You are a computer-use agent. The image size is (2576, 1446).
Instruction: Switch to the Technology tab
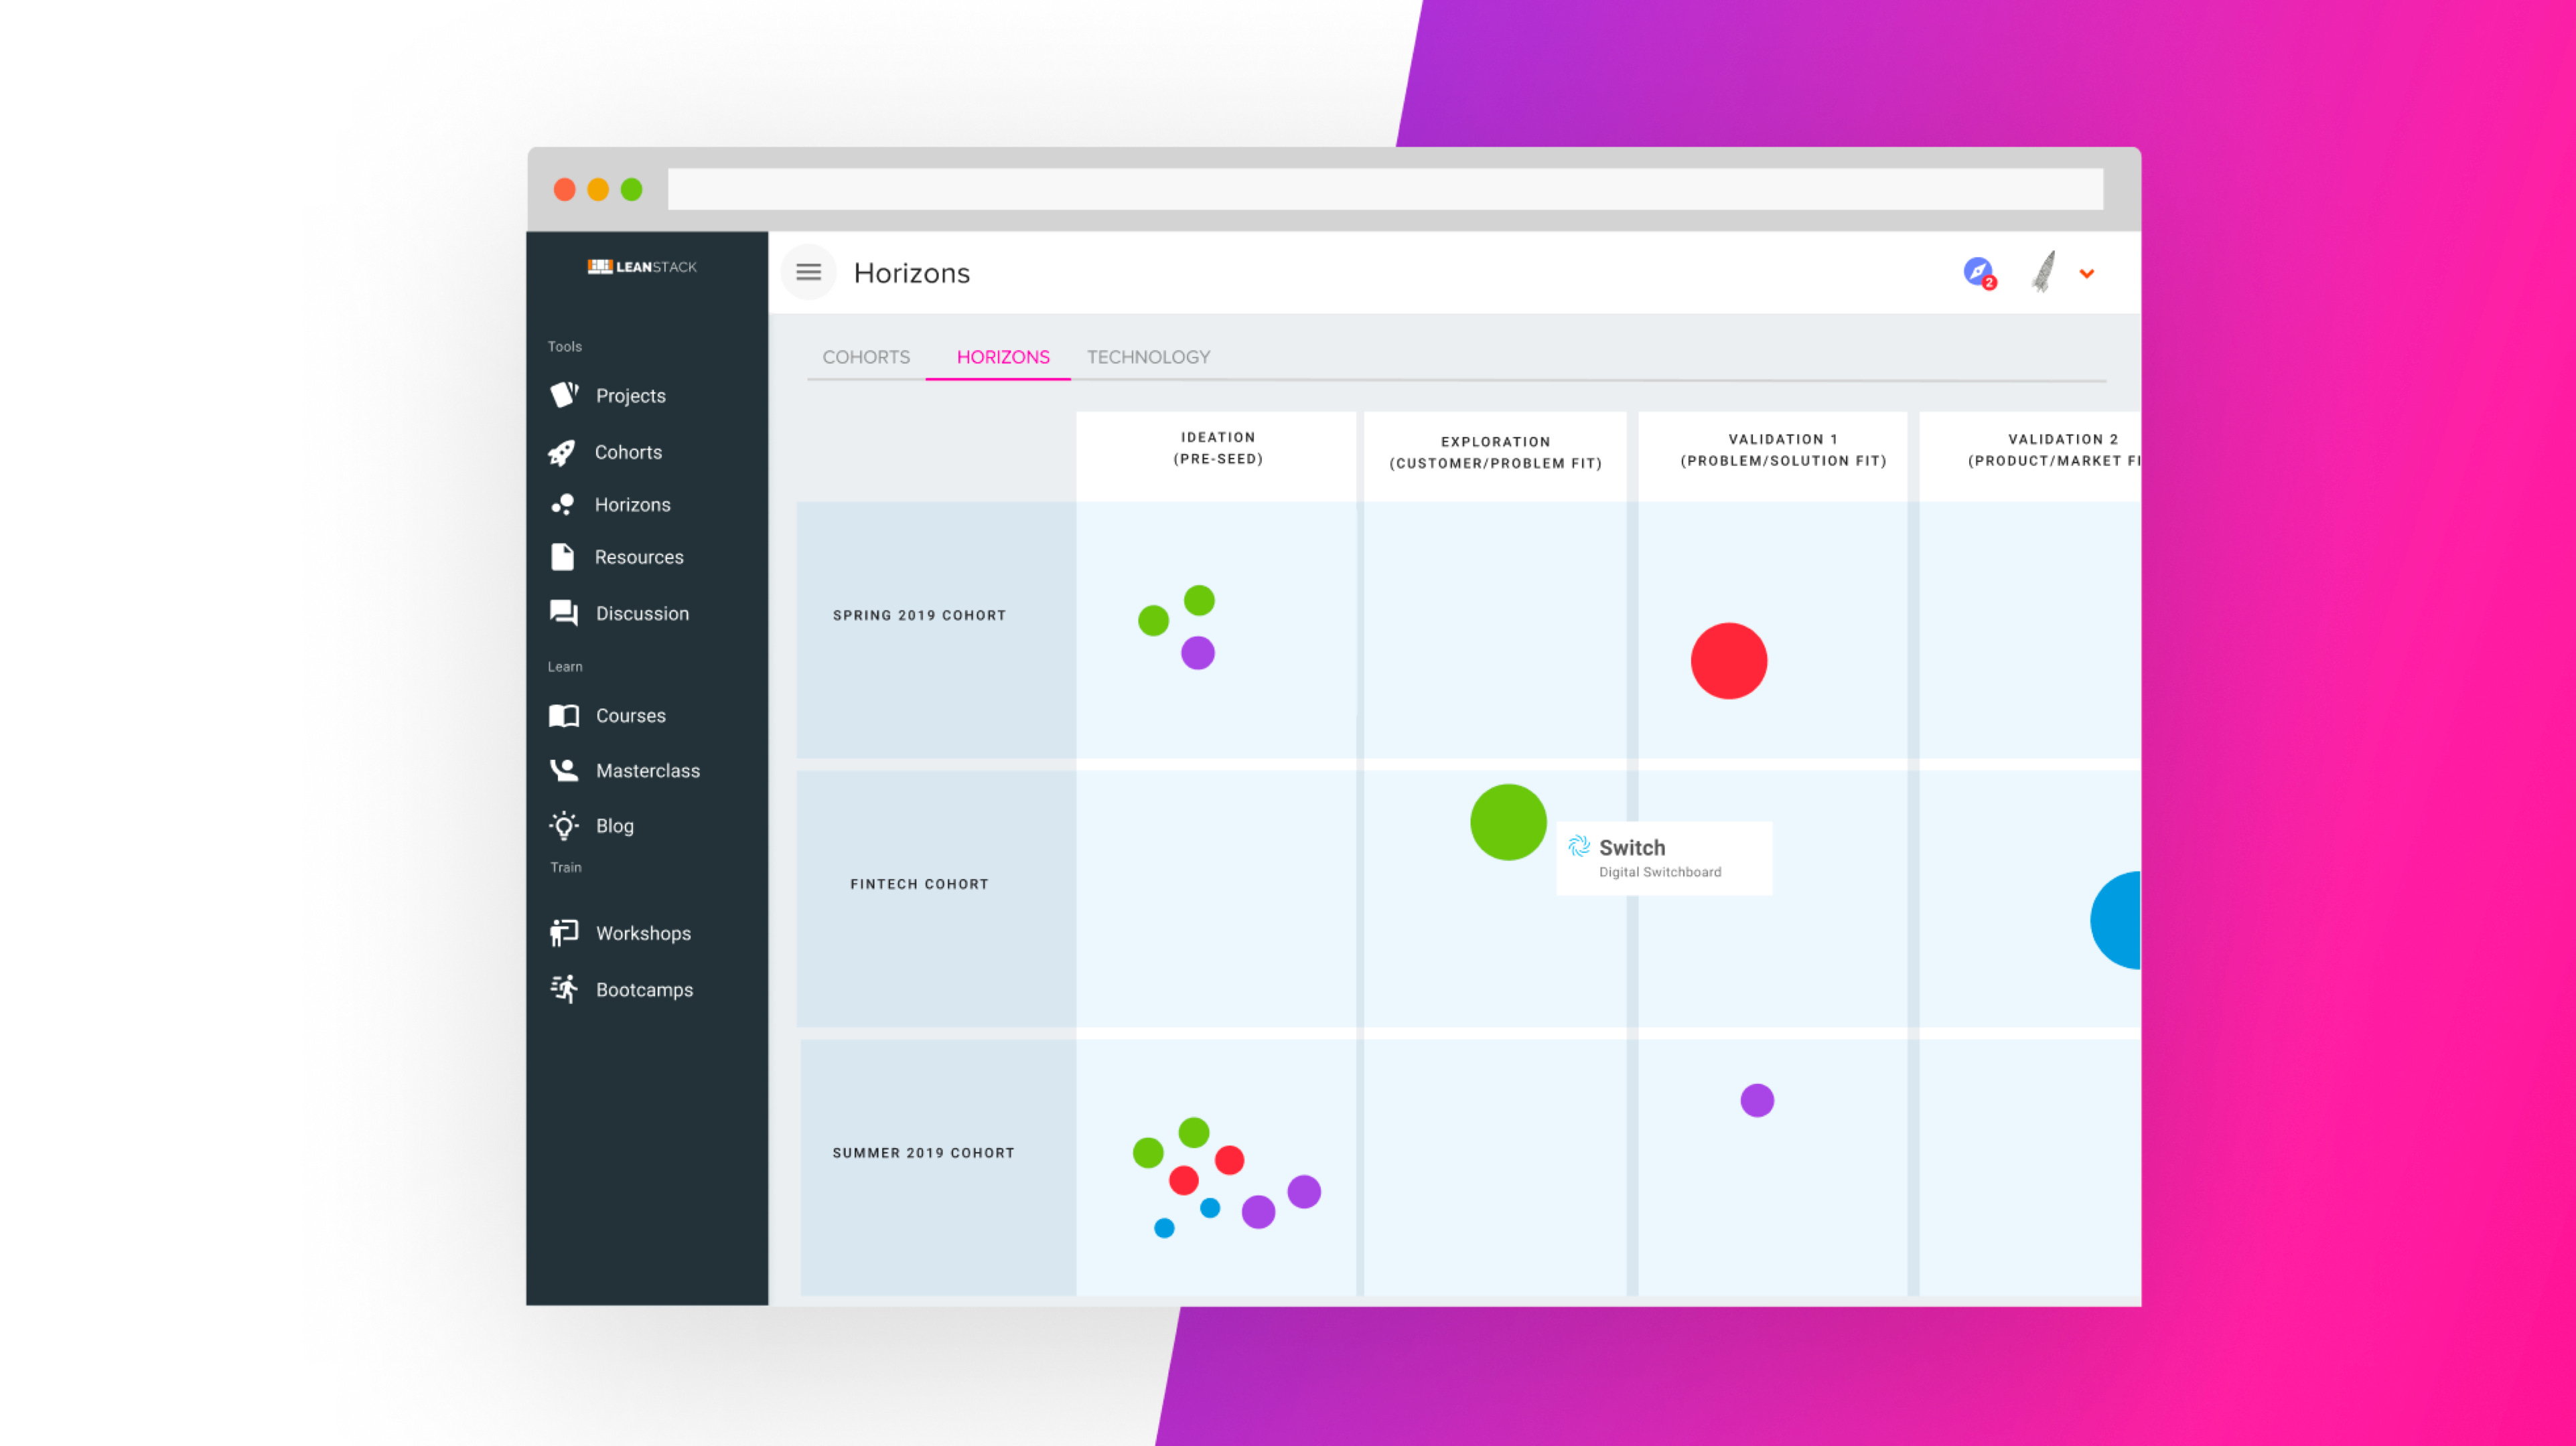click(1148, 357)
